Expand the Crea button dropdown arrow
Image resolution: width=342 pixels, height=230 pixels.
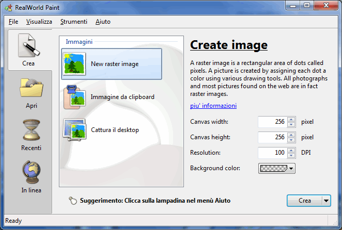327,201
